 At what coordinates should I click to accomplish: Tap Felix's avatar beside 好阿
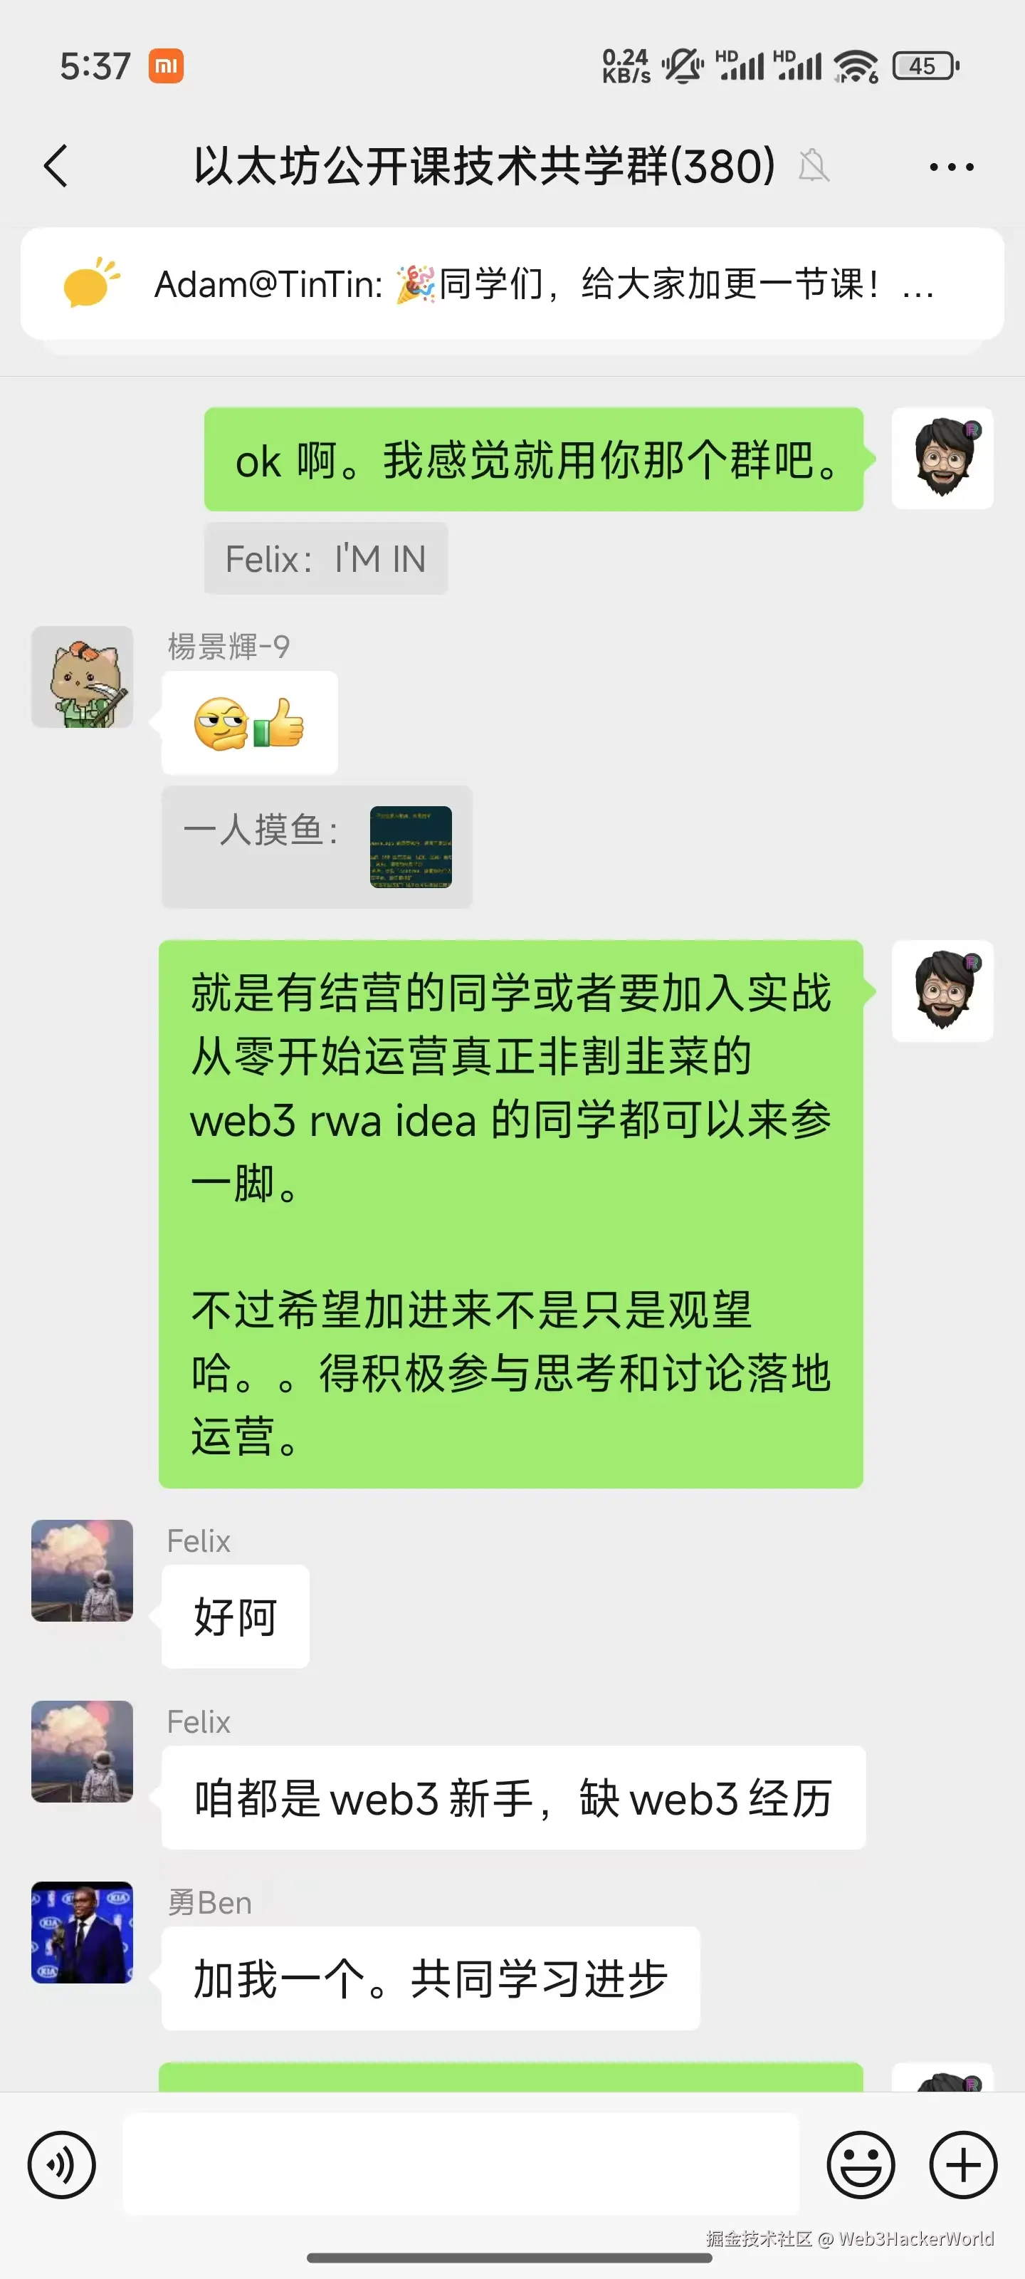pyautogui.click(x=83, y=1571)
